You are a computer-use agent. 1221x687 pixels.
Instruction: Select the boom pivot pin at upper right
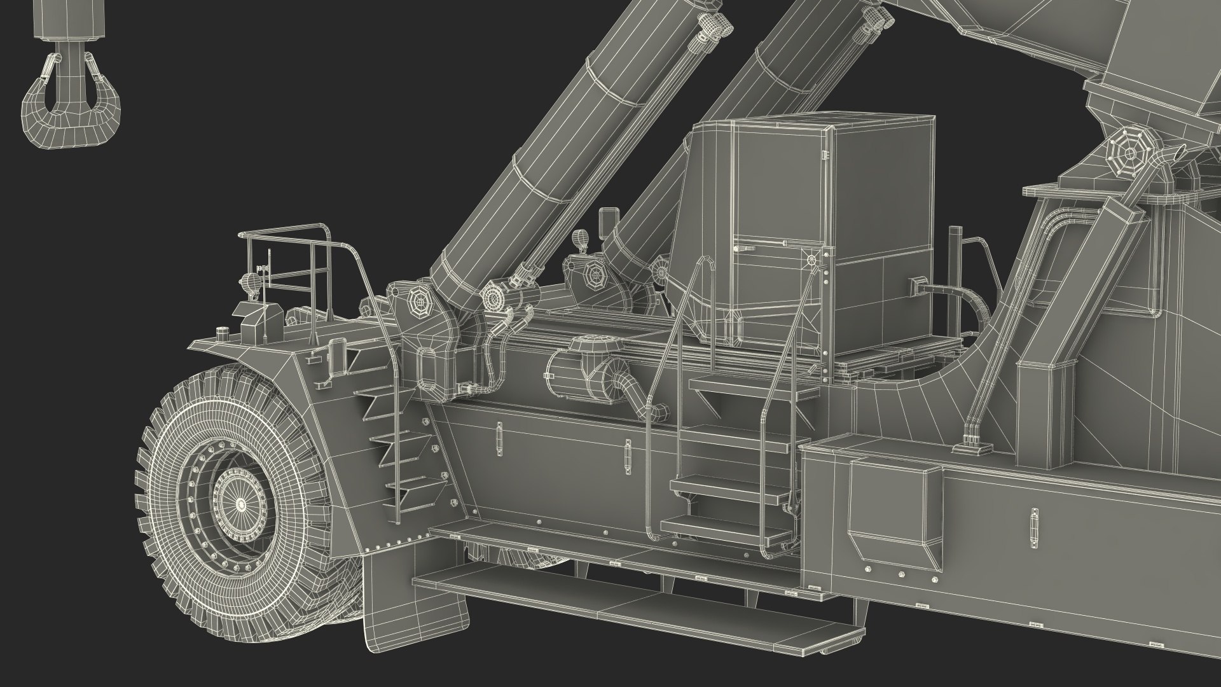pos(1126,151)
